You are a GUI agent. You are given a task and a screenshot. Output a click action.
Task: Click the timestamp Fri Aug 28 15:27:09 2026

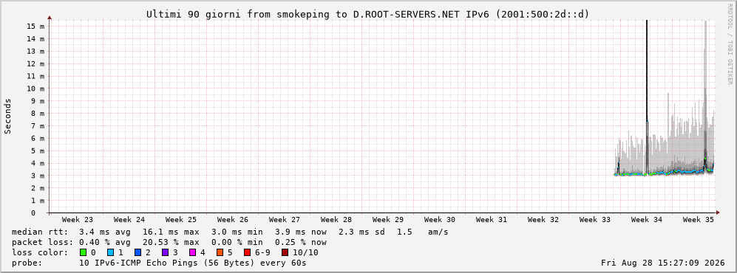pos(663,263)
